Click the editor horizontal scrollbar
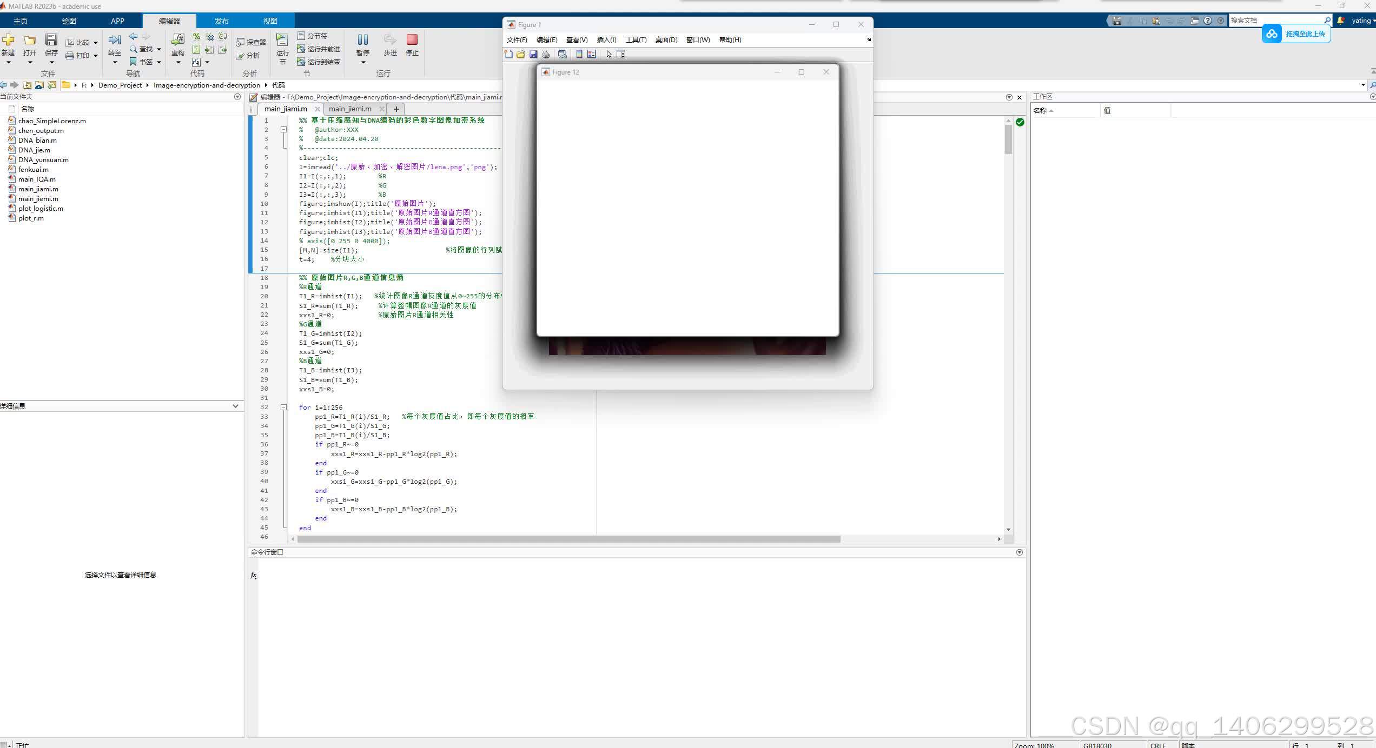 coord(568,539)
